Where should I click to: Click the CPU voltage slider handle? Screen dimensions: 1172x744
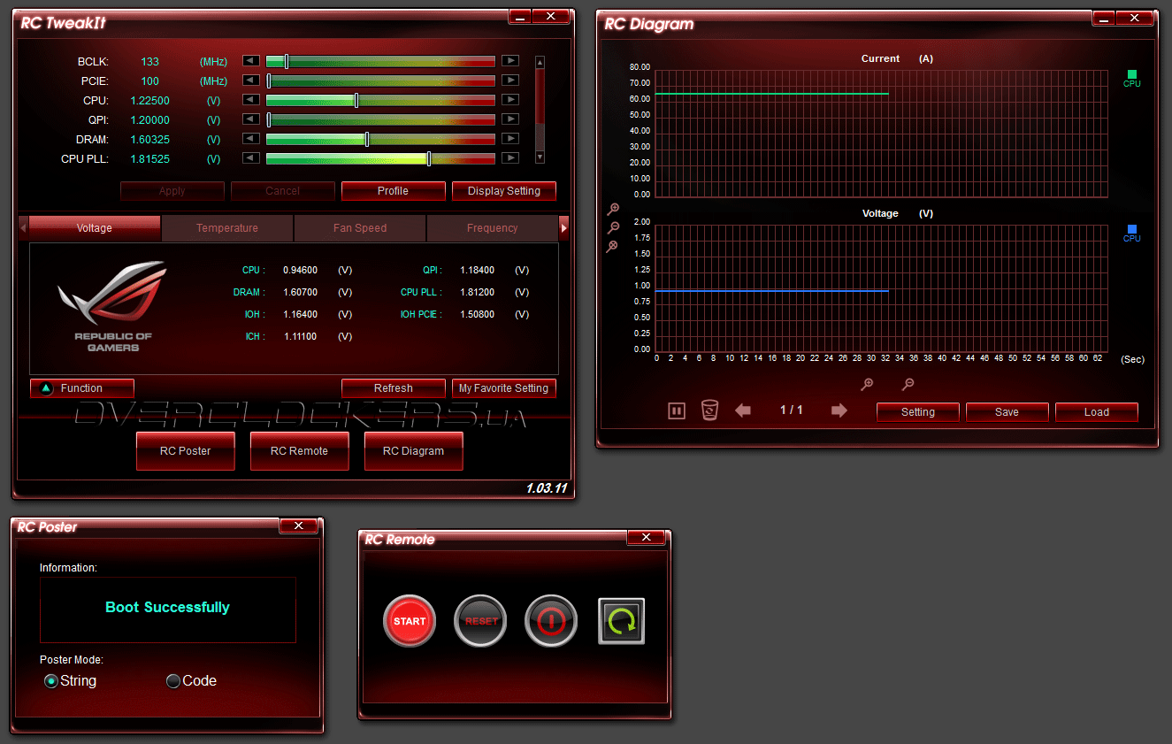click(356, 100)
